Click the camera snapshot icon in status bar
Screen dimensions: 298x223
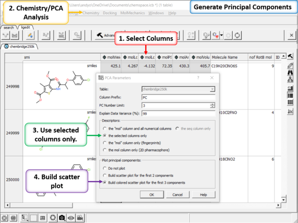tap(62, 218)
